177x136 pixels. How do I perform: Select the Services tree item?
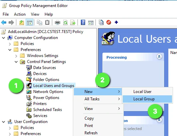click(x=37, y=116)
